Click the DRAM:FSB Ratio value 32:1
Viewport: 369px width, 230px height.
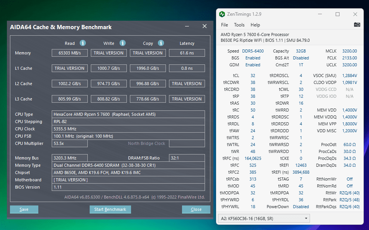tap(187, 158)
